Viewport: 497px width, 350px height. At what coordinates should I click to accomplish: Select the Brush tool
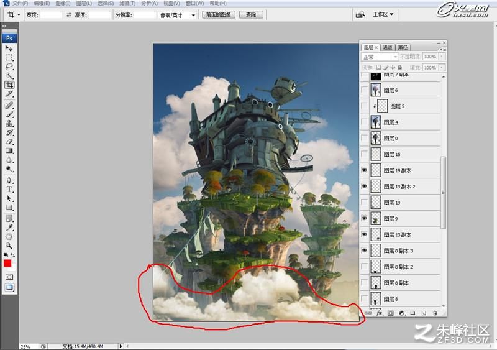pos(9,114)
